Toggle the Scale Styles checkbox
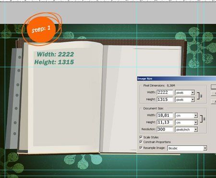 coord(141,137)
